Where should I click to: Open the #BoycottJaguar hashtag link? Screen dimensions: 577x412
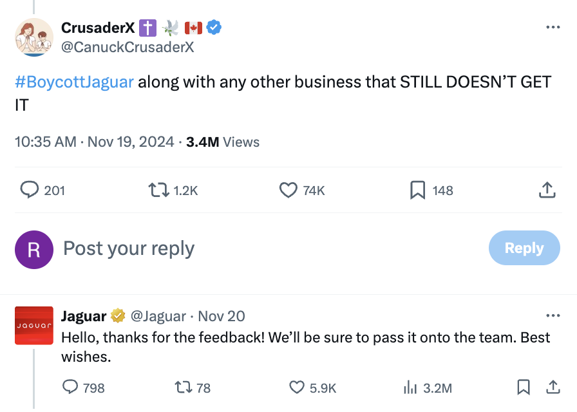coord(74,82)
